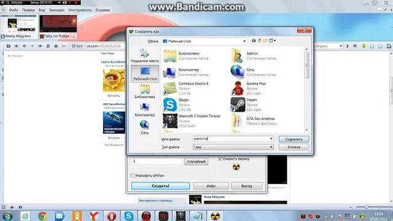
Task: Click the vk.com address bar
Action: [x=105, y=46]
